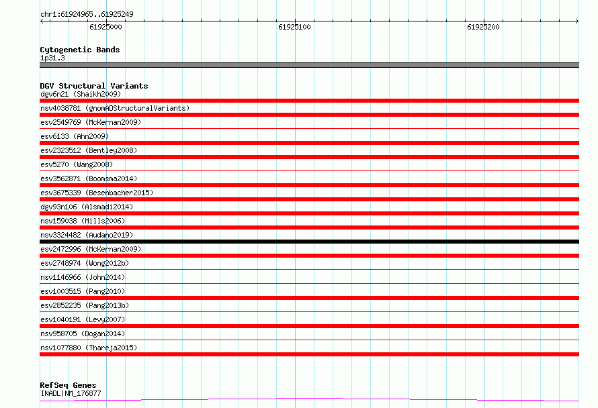Viewport: 598px width, 408px height.
Task: Click esv2852235 (Pang2013b) label
Action: [85, 305]
